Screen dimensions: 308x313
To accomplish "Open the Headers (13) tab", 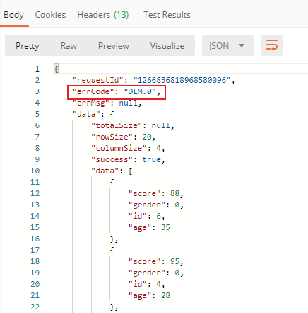I will click(103, 15).
